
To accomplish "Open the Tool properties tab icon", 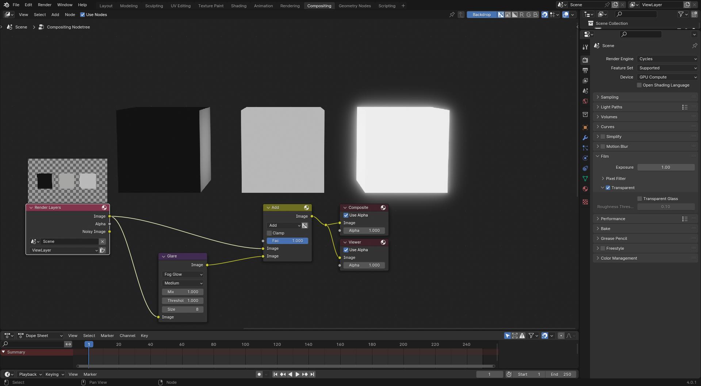I will 585,47.
